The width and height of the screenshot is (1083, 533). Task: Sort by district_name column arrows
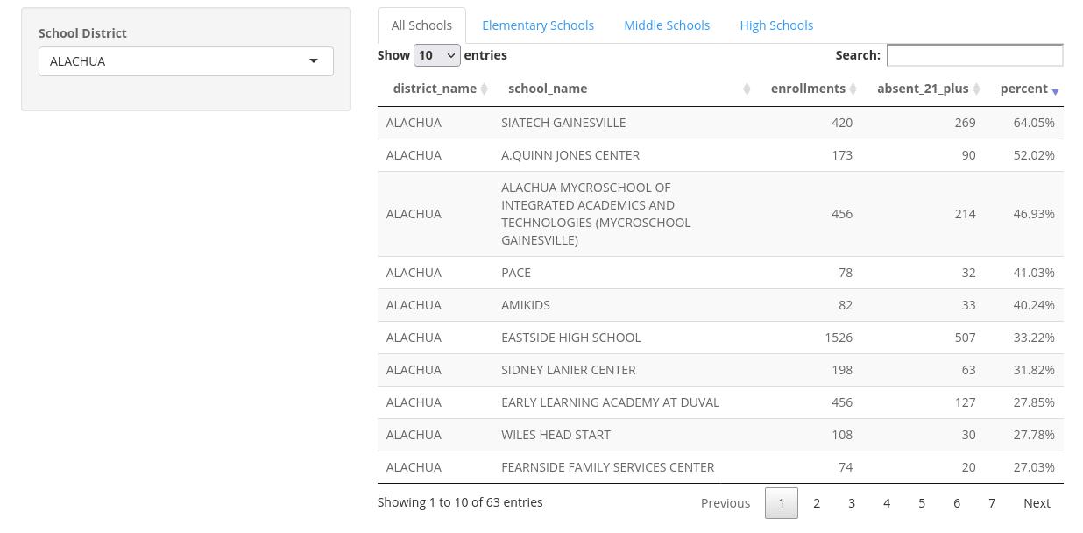[x=485, y=89]
